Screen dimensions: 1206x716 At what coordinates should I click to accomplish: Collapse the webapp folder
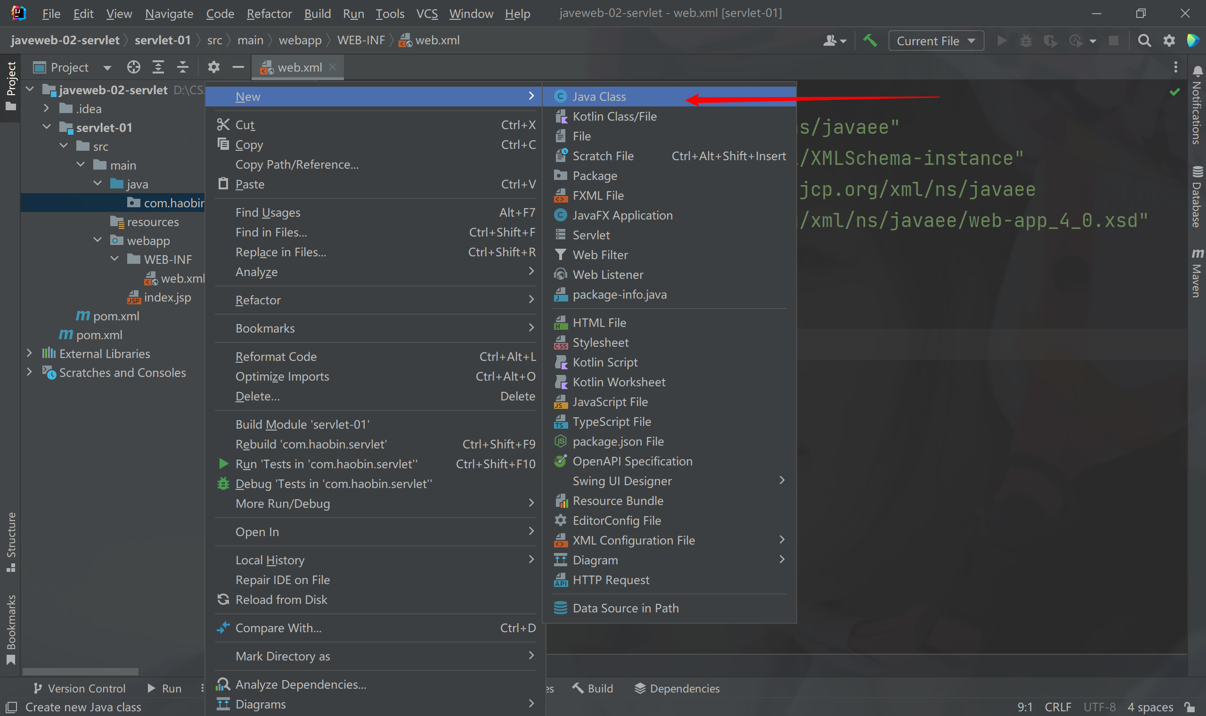98,240
